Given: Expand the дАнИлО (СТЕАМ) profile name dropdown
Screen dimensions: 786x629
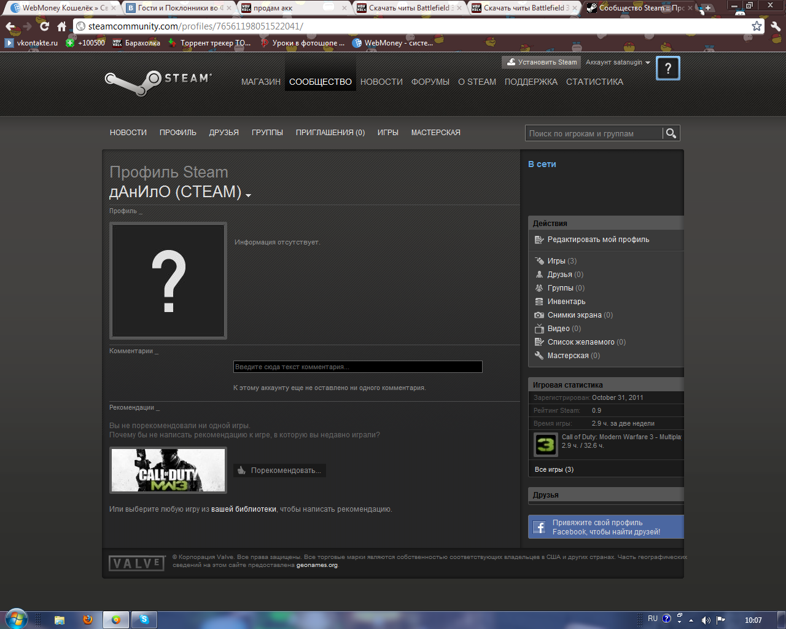Looking at the screenshot, I should [x=249, y=196].
